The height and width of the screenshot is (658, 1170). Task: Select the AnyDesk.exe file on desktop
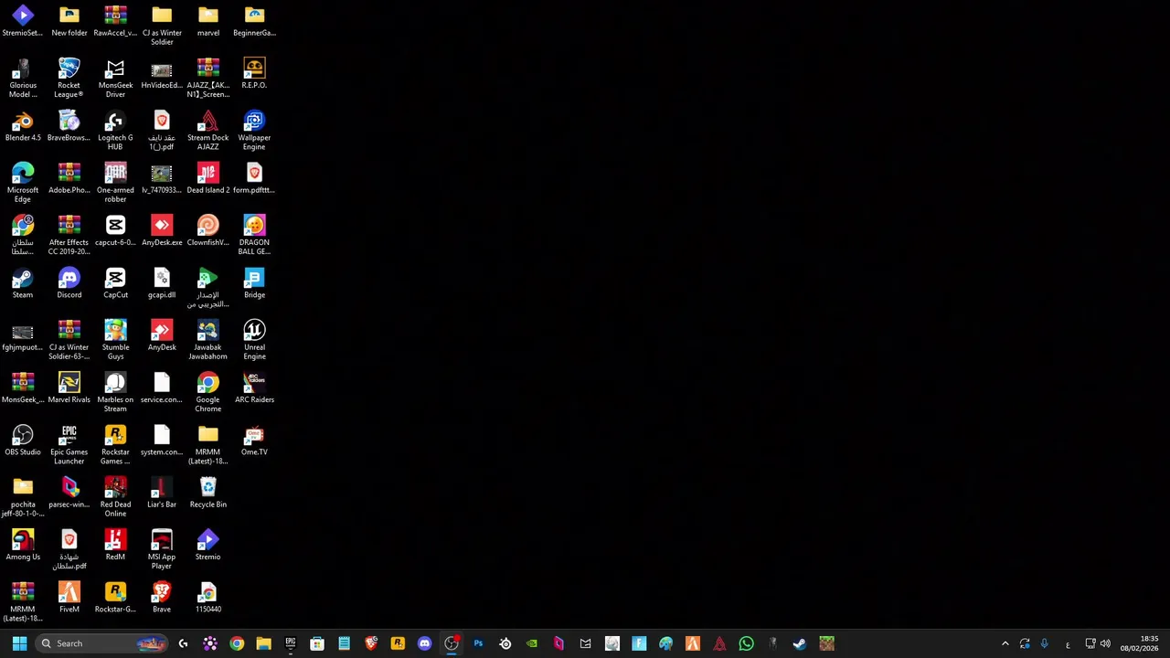point(162,231)
